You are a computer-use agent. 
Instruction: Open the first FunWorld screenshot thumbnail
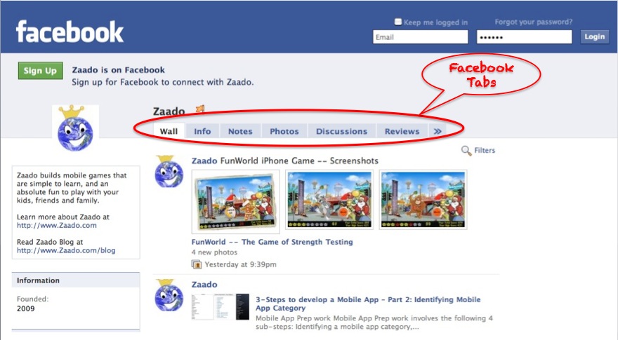pos(236,201)
